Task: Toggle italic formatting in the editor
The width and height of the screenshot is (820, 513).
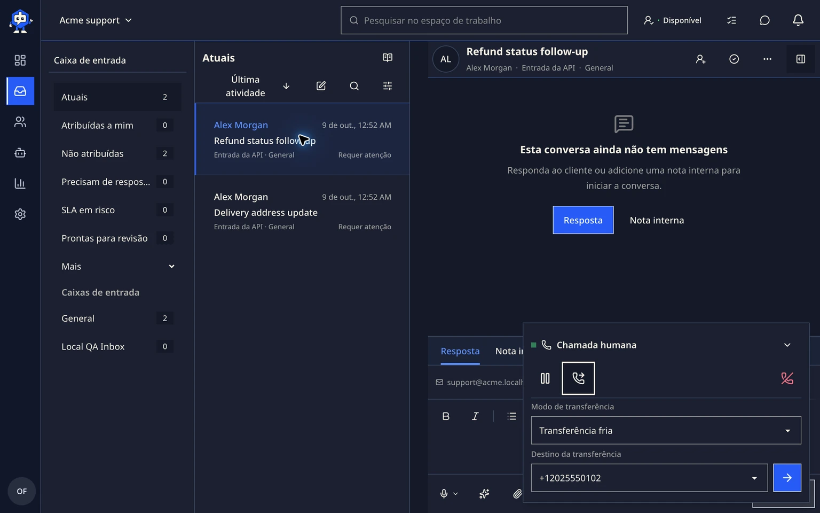Action: (475, 416)
